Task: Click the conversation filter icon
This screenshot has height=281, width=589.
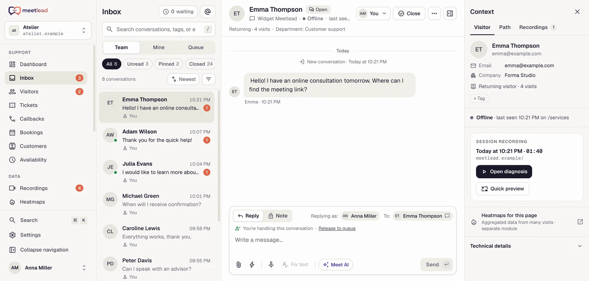Action: pos(209,79)
